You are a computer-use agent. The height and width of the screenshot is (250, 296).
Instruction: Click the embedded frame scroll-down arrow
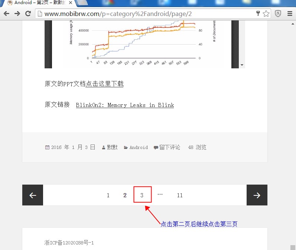[x=242, y=65]
